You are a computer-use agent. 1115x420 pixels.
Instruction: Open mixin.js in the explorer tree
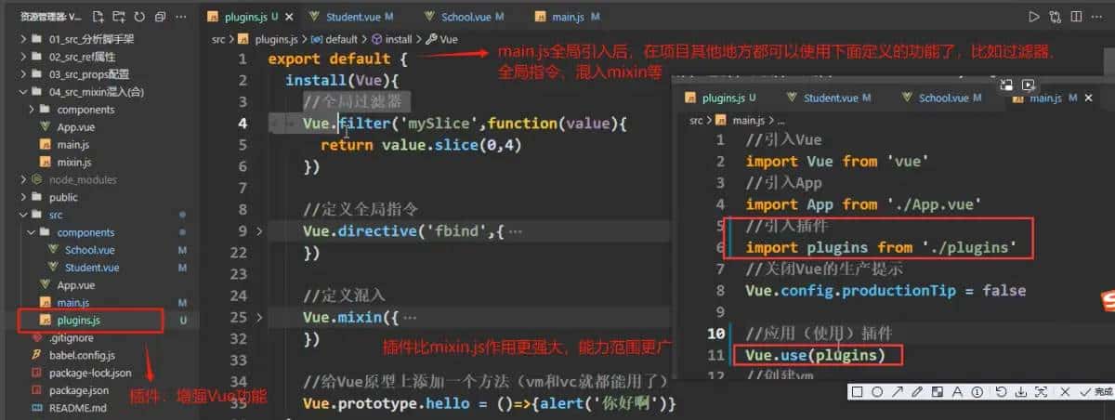[73, 162]
